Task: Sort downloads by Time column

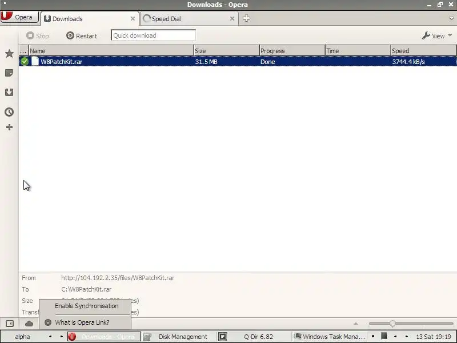Action: click(358, 50)
